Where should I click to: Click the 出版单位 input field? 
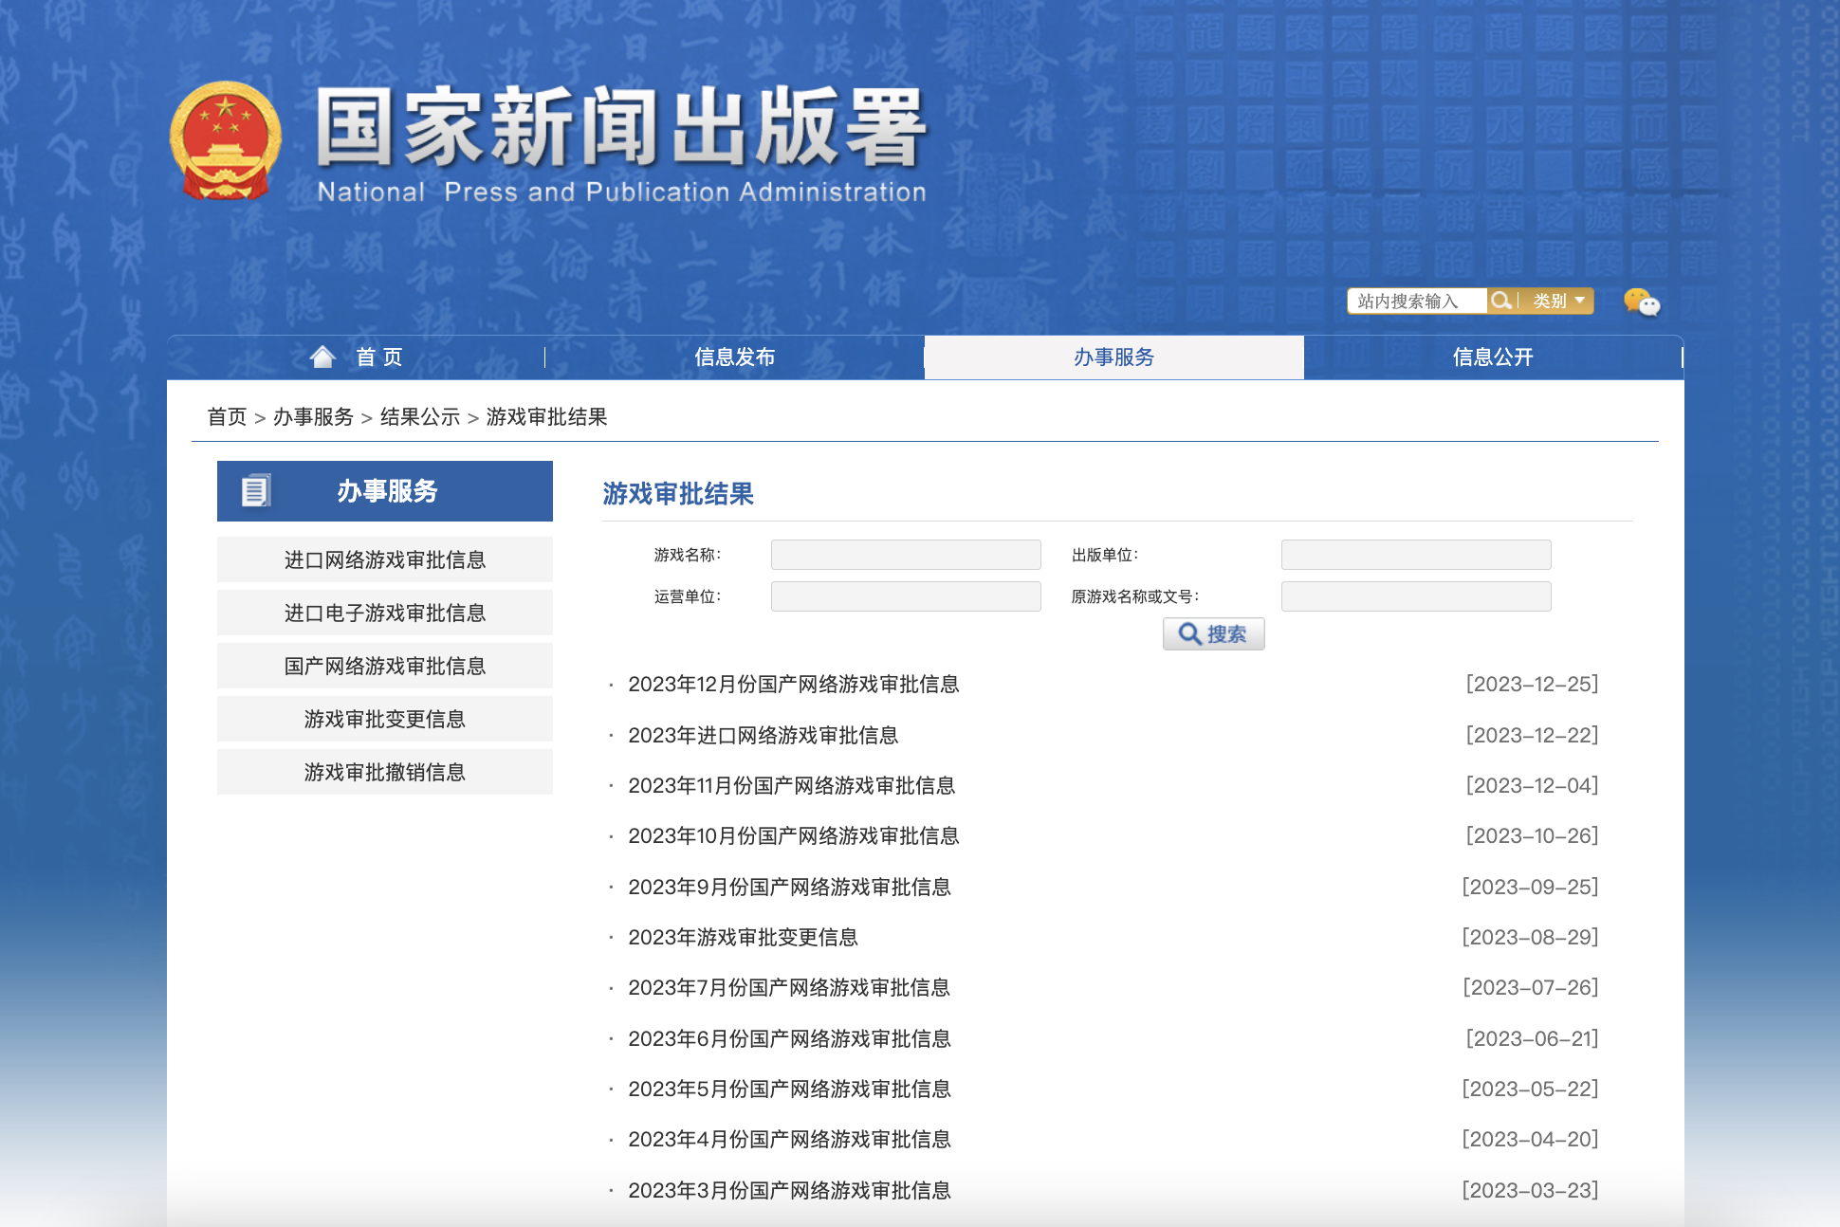click(1415, 554)
